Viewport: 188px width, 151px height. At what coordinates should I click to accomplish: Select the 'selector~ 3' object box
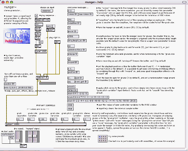(42, 78)
